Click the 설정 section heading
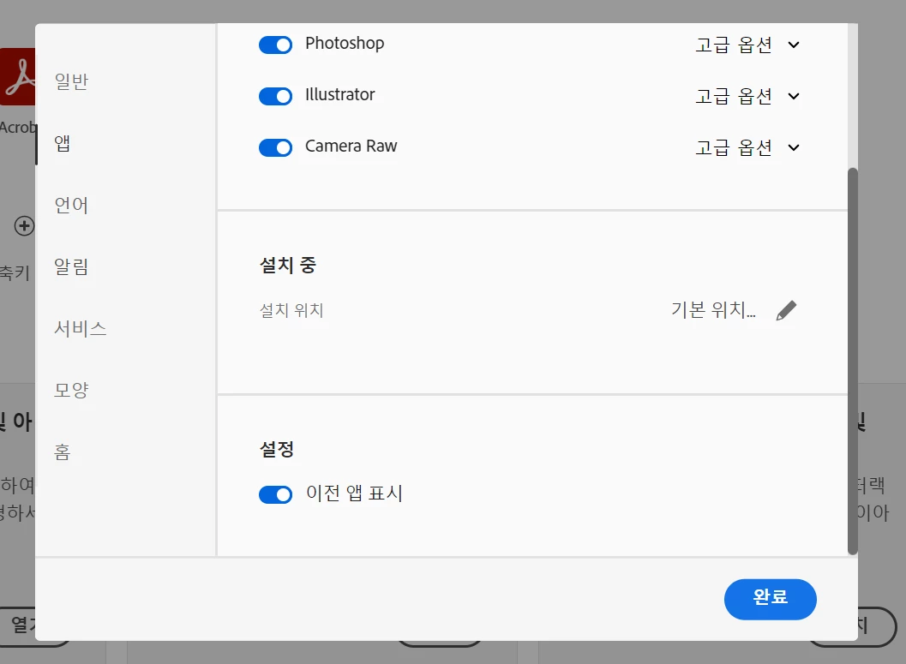 pos(277,449)
